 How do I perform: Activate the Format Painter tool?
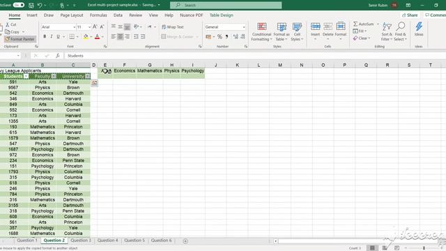[x=20, y=39]
